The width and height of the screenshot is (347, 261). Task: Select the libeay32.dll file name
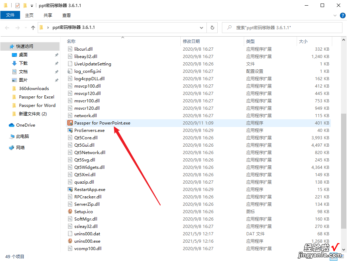pyautogui.click(x=86, y=57)
